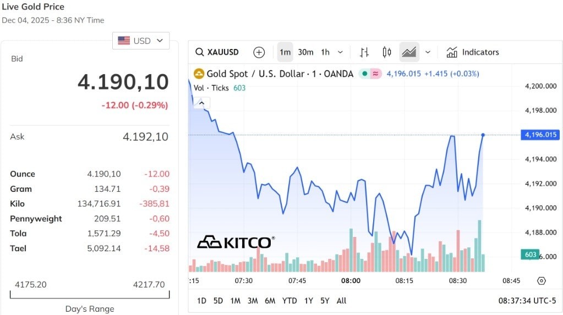Select the Area chart style icon
This screenshot has width=563, height=315.
[409, 52]
